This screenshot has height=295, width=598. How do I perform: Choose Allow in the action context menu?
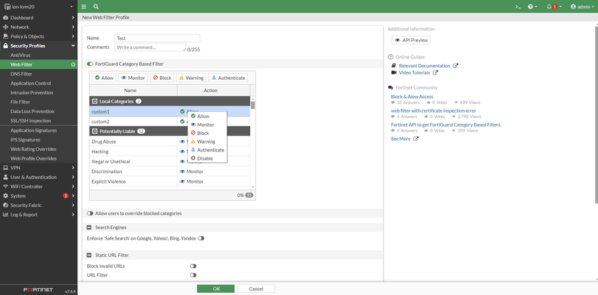click(207, 116)
